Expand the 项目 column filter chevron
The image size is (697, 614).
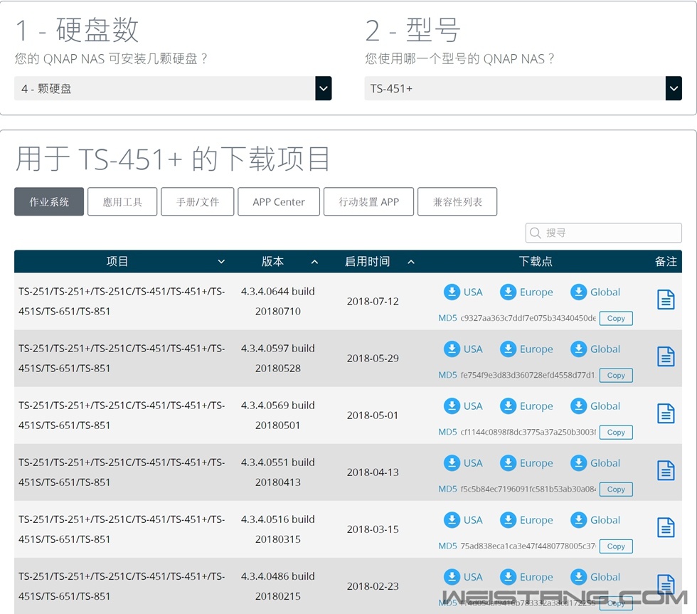221,261
